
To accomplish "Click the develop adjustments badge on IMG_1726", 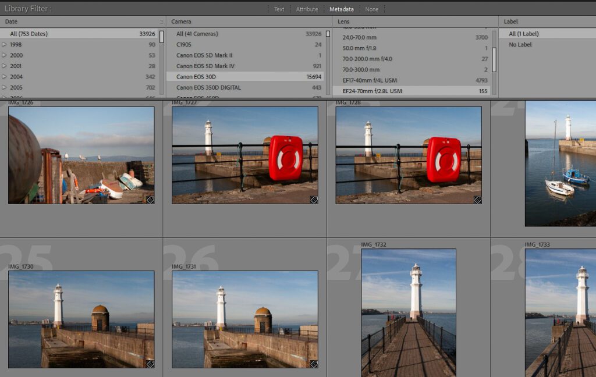I will tap(150, 200).
